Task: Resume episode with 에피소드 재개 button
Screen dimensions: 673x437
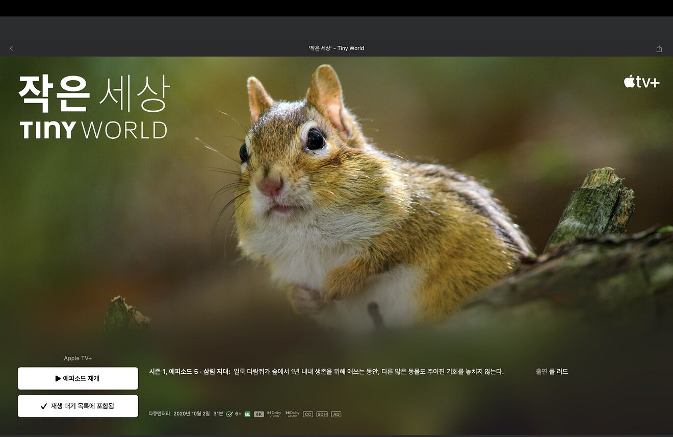Action: 78,378
